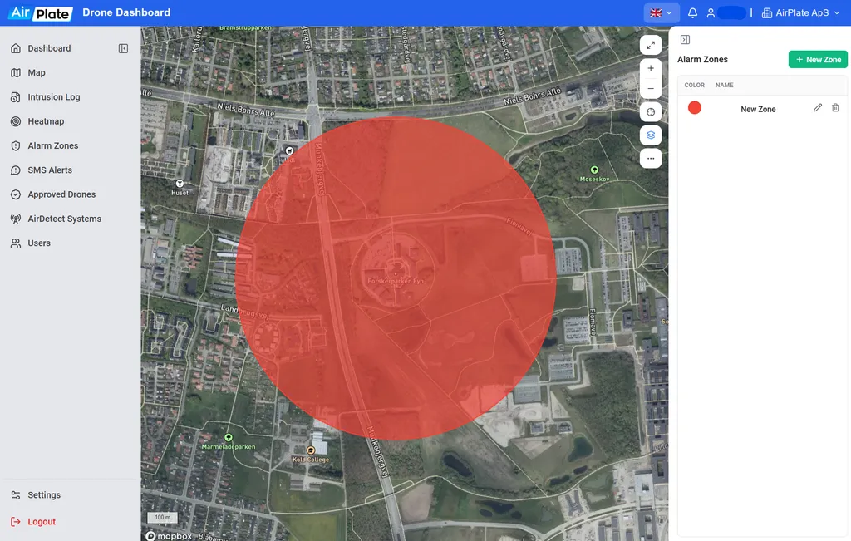Open language flag dropdown

(x=661, y=12)
